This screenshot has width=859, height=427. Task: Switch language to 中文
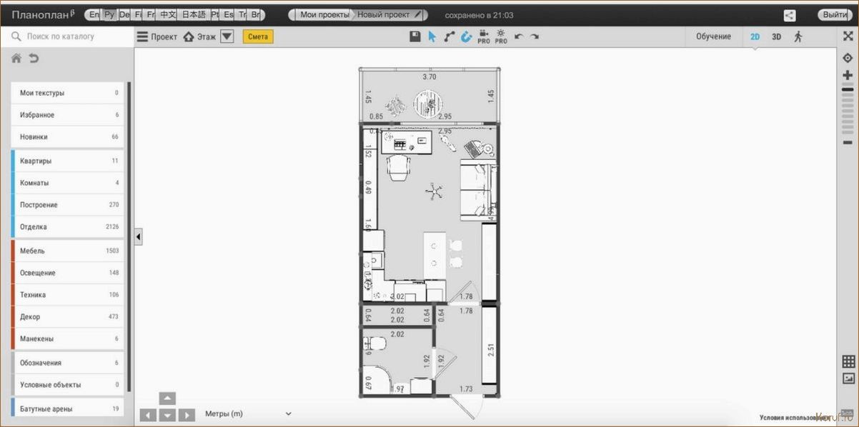pos(168,14)
